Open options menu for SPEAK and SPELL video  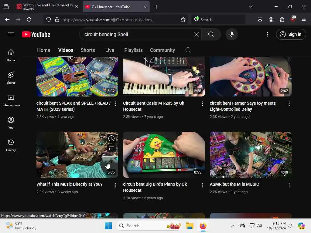pos(116,104)
